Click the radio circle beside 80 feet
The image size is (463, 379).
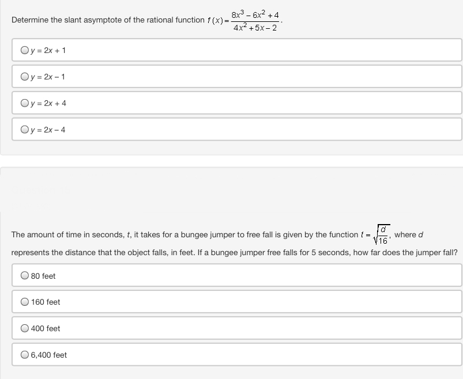pyautogui.click(x=25, y=275)
